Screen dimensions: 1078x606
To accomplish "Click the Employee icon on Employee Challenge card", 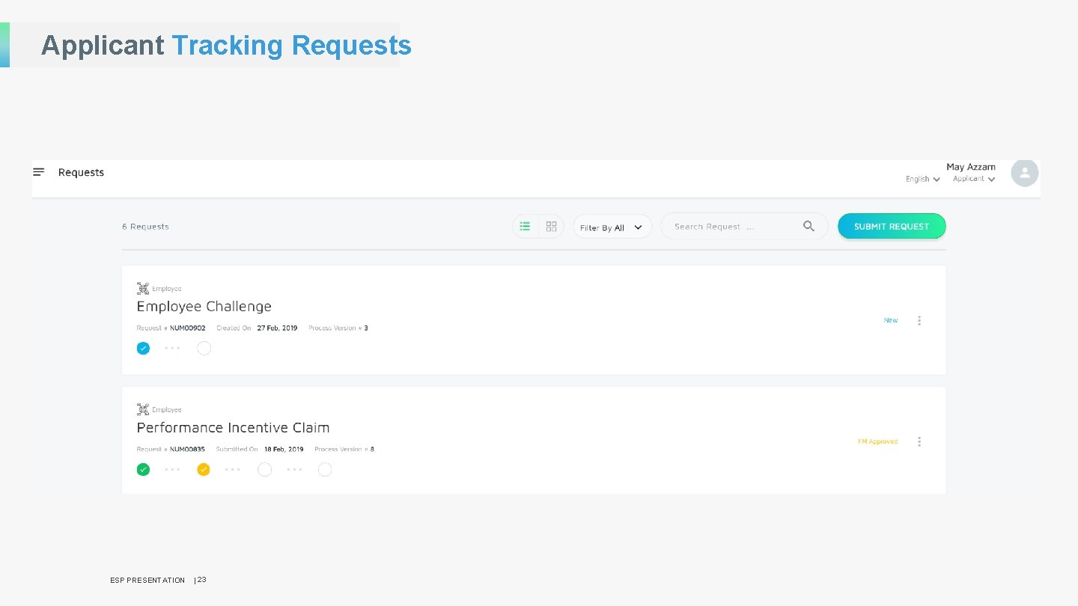I will [x=143, y=287].
